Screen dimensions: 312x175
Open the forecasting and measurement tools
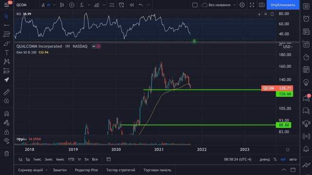(6, 70)
